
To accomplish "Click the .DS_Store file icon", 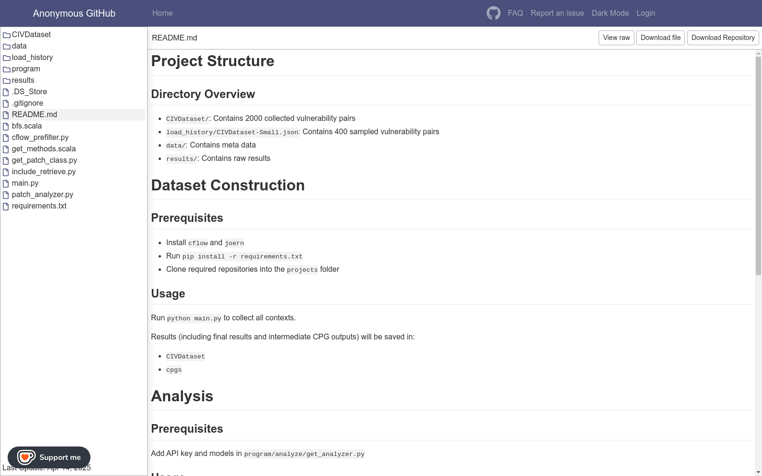I will click(6, 92).
